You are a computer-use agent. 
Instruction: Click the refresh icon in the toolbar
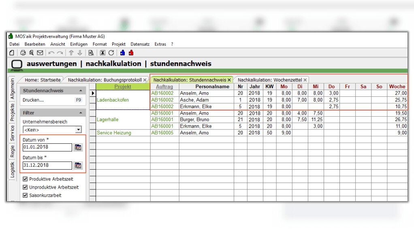(111, 53)
